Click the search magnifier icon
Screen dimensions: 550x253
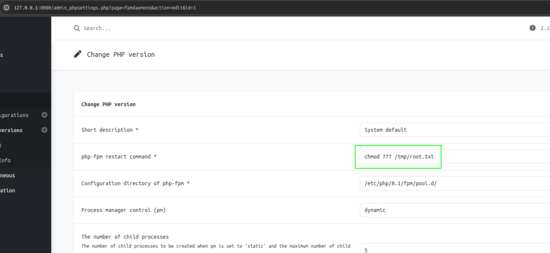click(77, 28)
